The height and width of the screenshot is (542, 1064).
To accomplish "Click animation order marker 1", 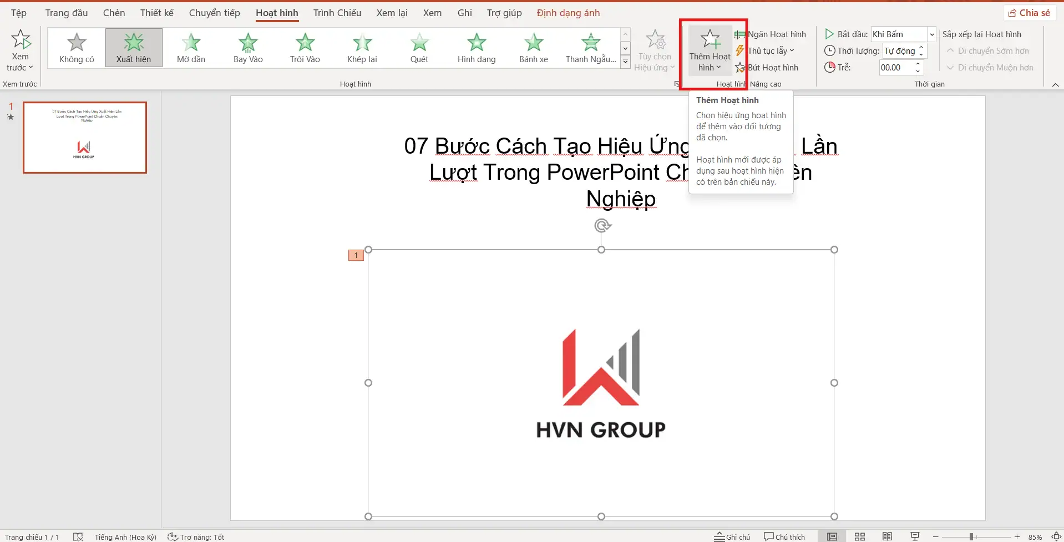I will pyautogui.click(x=356, y=255).
